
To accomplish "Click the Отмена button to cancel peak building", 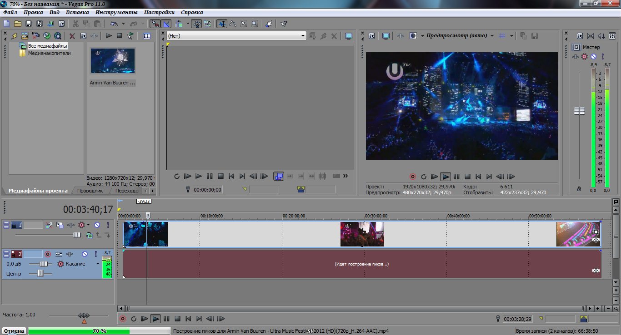I will pyautogui.click(x=14, y=331).
